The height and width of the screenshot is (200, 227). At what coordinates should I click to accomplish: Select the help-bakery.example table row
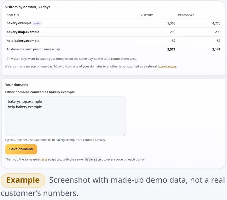pyautogui.click(x=113, y=41)
